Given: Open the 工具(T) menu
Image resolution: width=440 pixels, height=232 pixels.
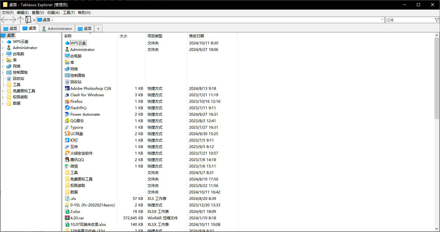Looking at the screenshot, I should pyautogui.click(x=69, y=13).
